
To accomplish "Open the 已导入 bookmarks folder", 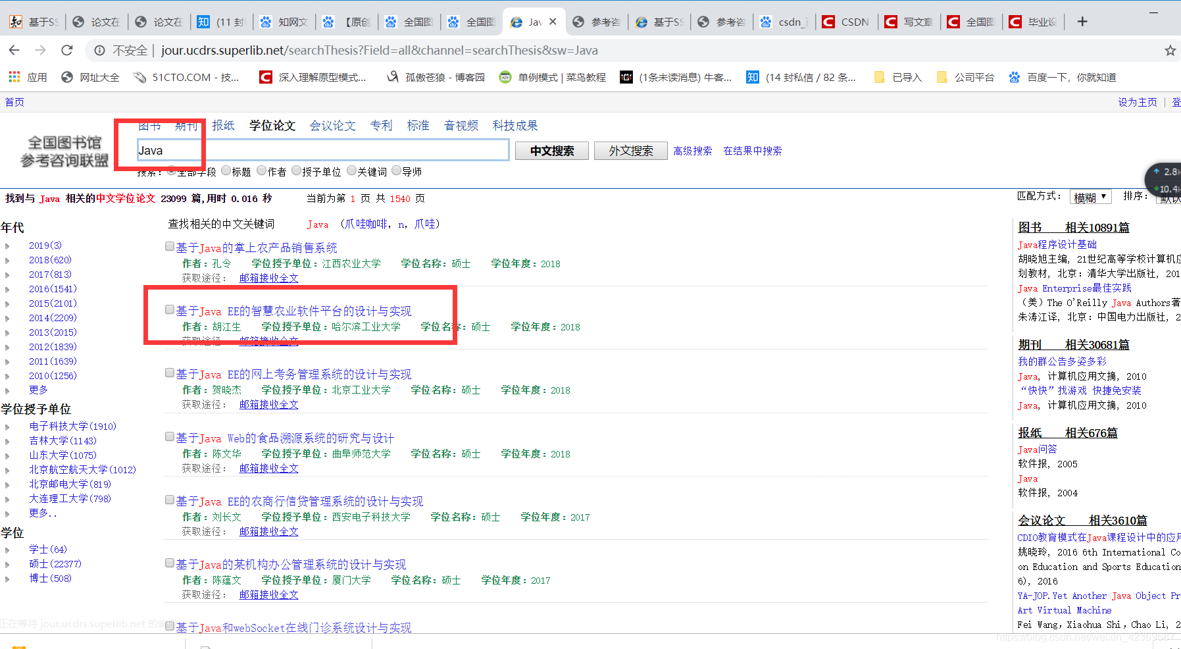I will (898, 77).
